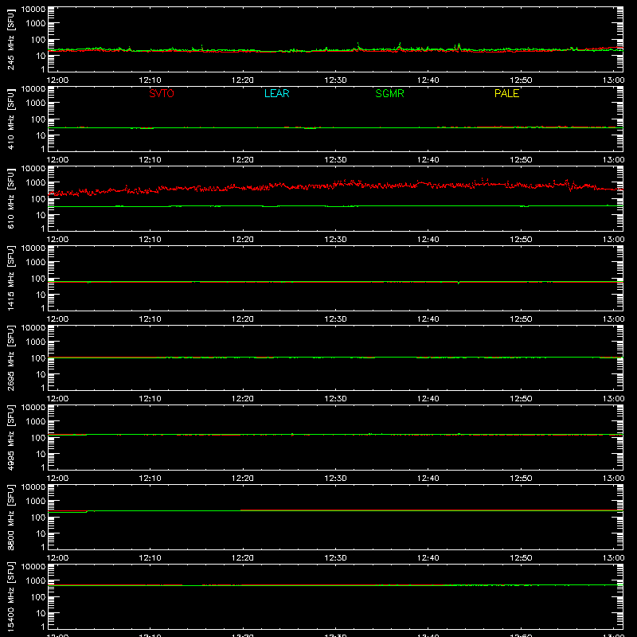Click the 12:40 tick label below the 1415 MHz plot
This screenshot has height=637, width=637.
[x=428, y=319]
